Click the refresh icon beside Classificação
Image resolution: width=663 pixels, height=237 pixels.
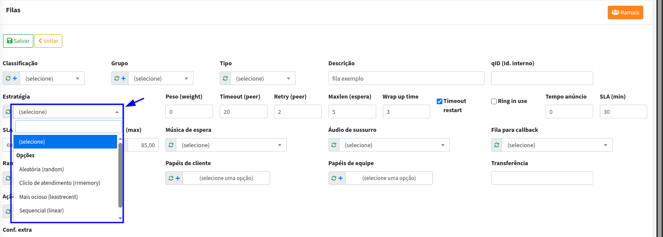point(8,78)
